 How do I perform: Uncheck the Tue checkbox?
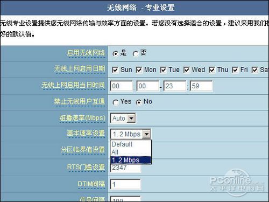pyautogui.click(x=163, y=70)
